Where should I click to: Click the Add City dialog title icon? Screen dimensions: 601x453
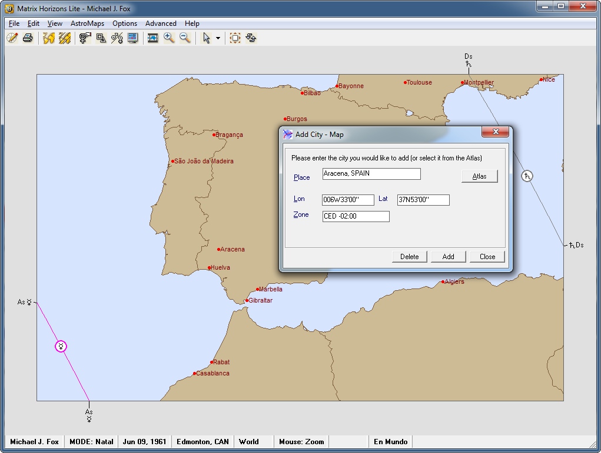(x=287, y=135)
